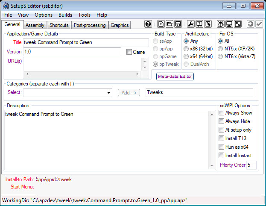The height and width of the screenshot is (206, 266).
Task: Click the help question mark toolbar icon
Action: (x=148, y=24)
